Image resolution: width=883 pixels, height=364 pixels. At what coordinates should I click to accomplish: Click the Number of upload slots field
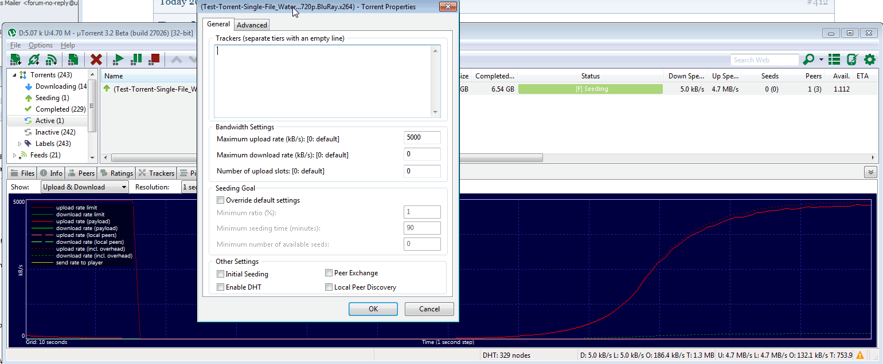pyautogui.click(x=422, y=171)
